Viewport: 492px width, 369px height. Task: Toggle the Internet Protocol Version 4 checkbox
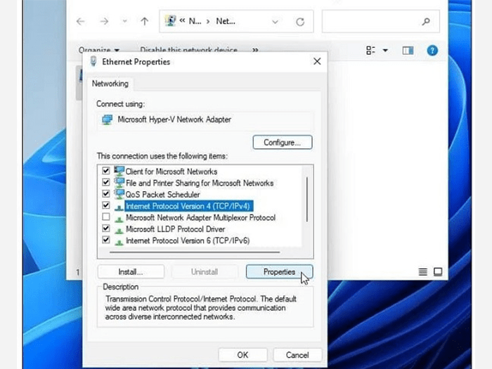click(106, 205)
